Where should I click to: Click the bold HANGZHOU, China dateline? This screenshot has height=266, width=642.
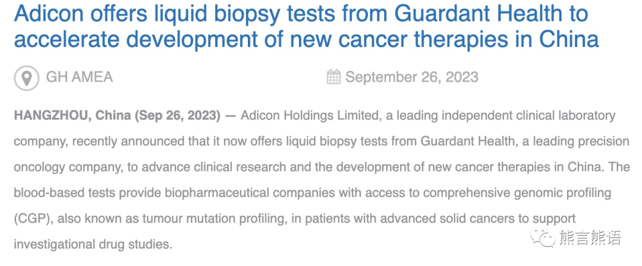click(x=117, y=115)
